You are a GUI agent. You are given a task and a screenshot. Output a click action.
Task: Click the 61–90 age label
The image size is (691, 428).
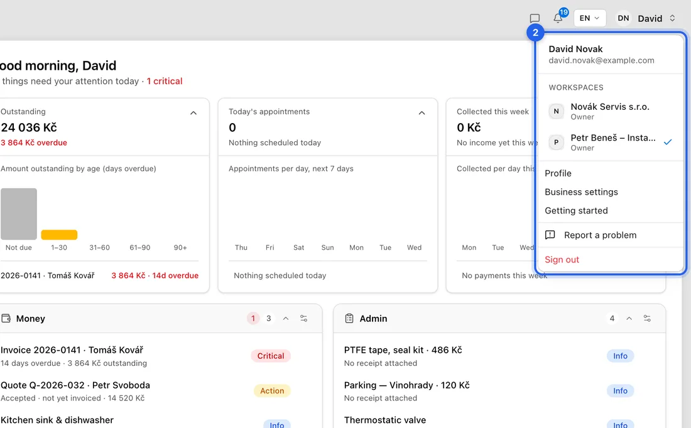tap(139, 247)
